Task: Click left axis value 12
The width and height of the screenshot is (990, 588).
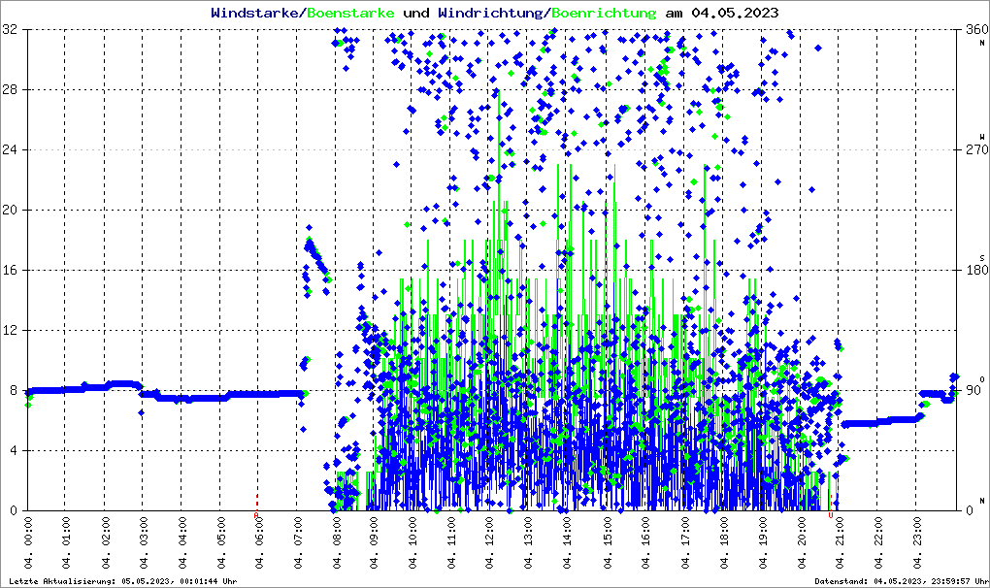Action: pyautogui.click(x=10, y=330)
